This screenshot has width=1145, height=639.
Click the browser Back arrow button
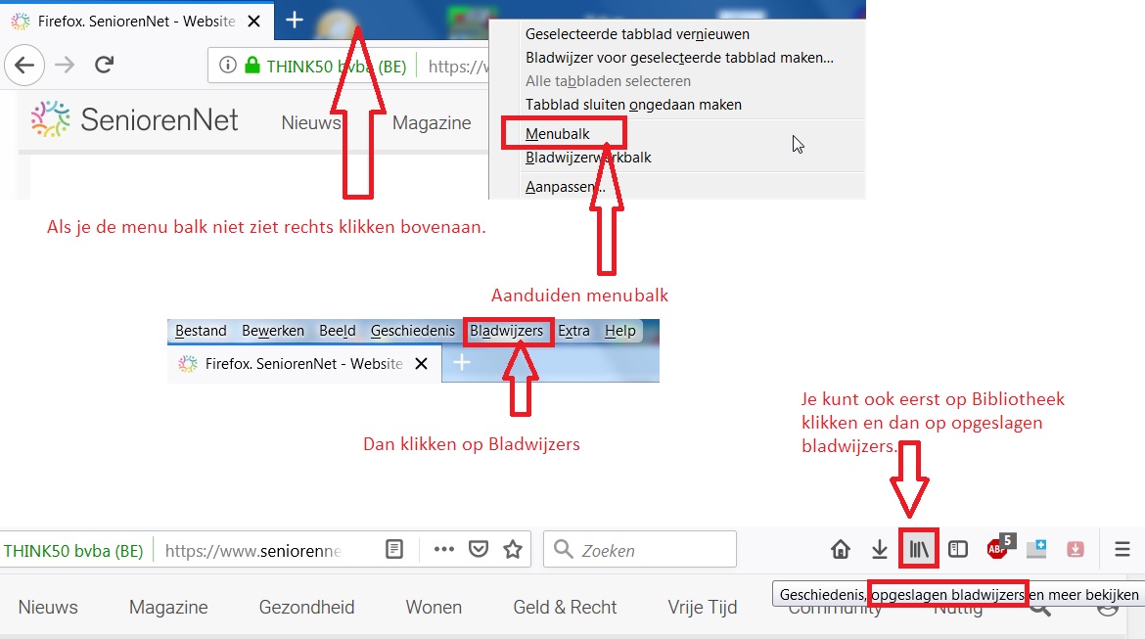click(25, 66)
